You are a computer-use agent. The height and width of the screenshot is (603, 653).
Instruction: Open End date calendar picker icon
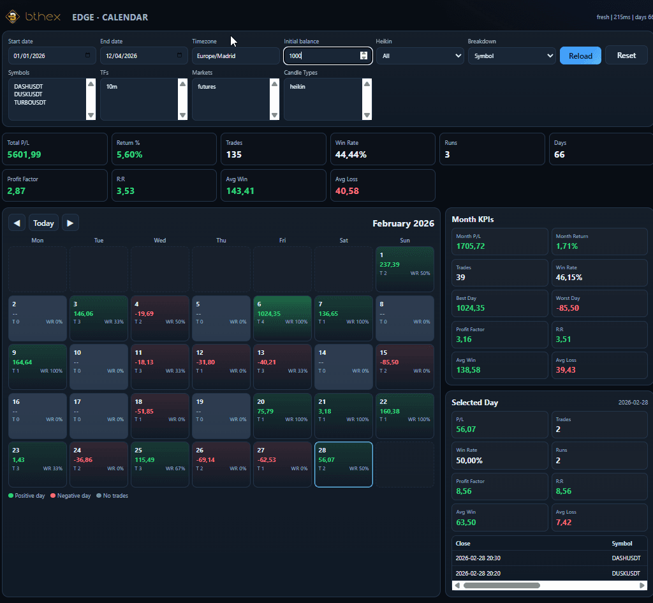(179, 56)
